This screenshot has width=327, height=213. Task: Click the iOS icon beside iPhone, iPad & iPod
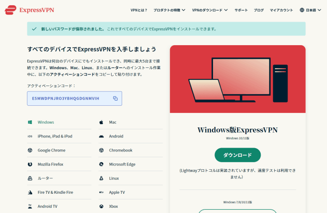(x=30, y=136)
